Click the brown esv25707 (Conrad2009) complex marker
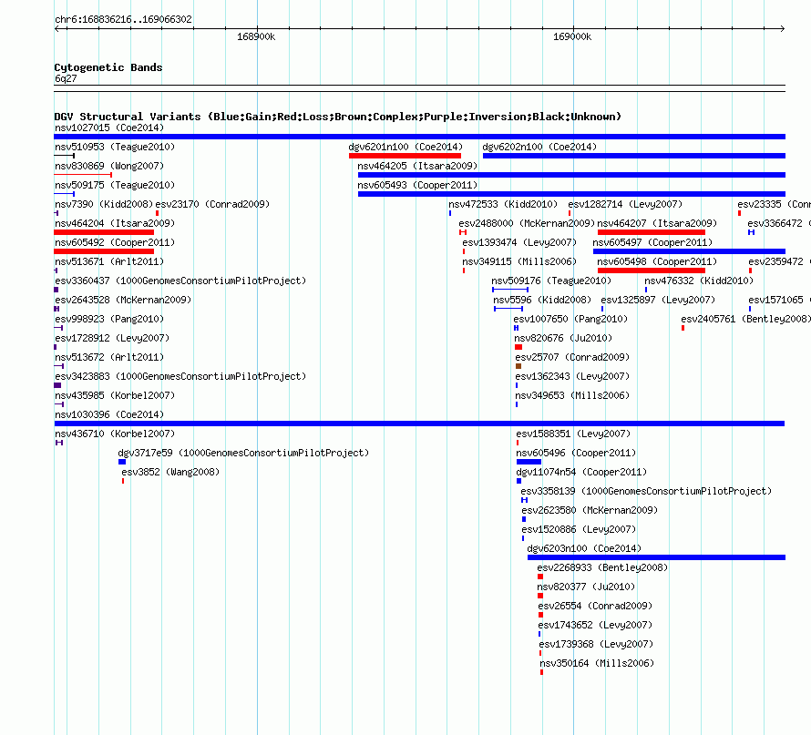 [x=518, y=366]
